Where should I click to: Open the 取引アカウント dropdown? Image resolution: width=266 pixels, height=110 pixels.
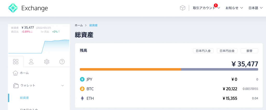(206, 8)
